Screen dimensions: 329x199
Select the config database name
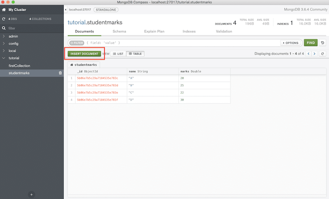[x=14, y=44]
